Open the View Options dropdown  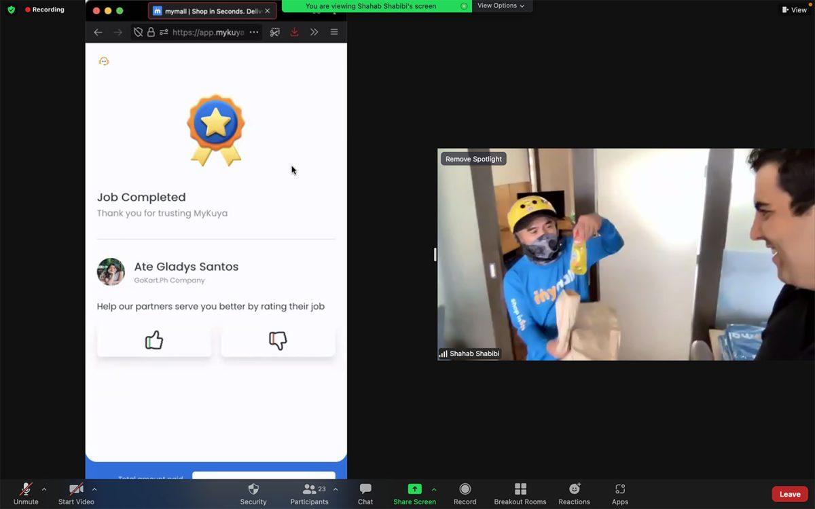(501, 5)
